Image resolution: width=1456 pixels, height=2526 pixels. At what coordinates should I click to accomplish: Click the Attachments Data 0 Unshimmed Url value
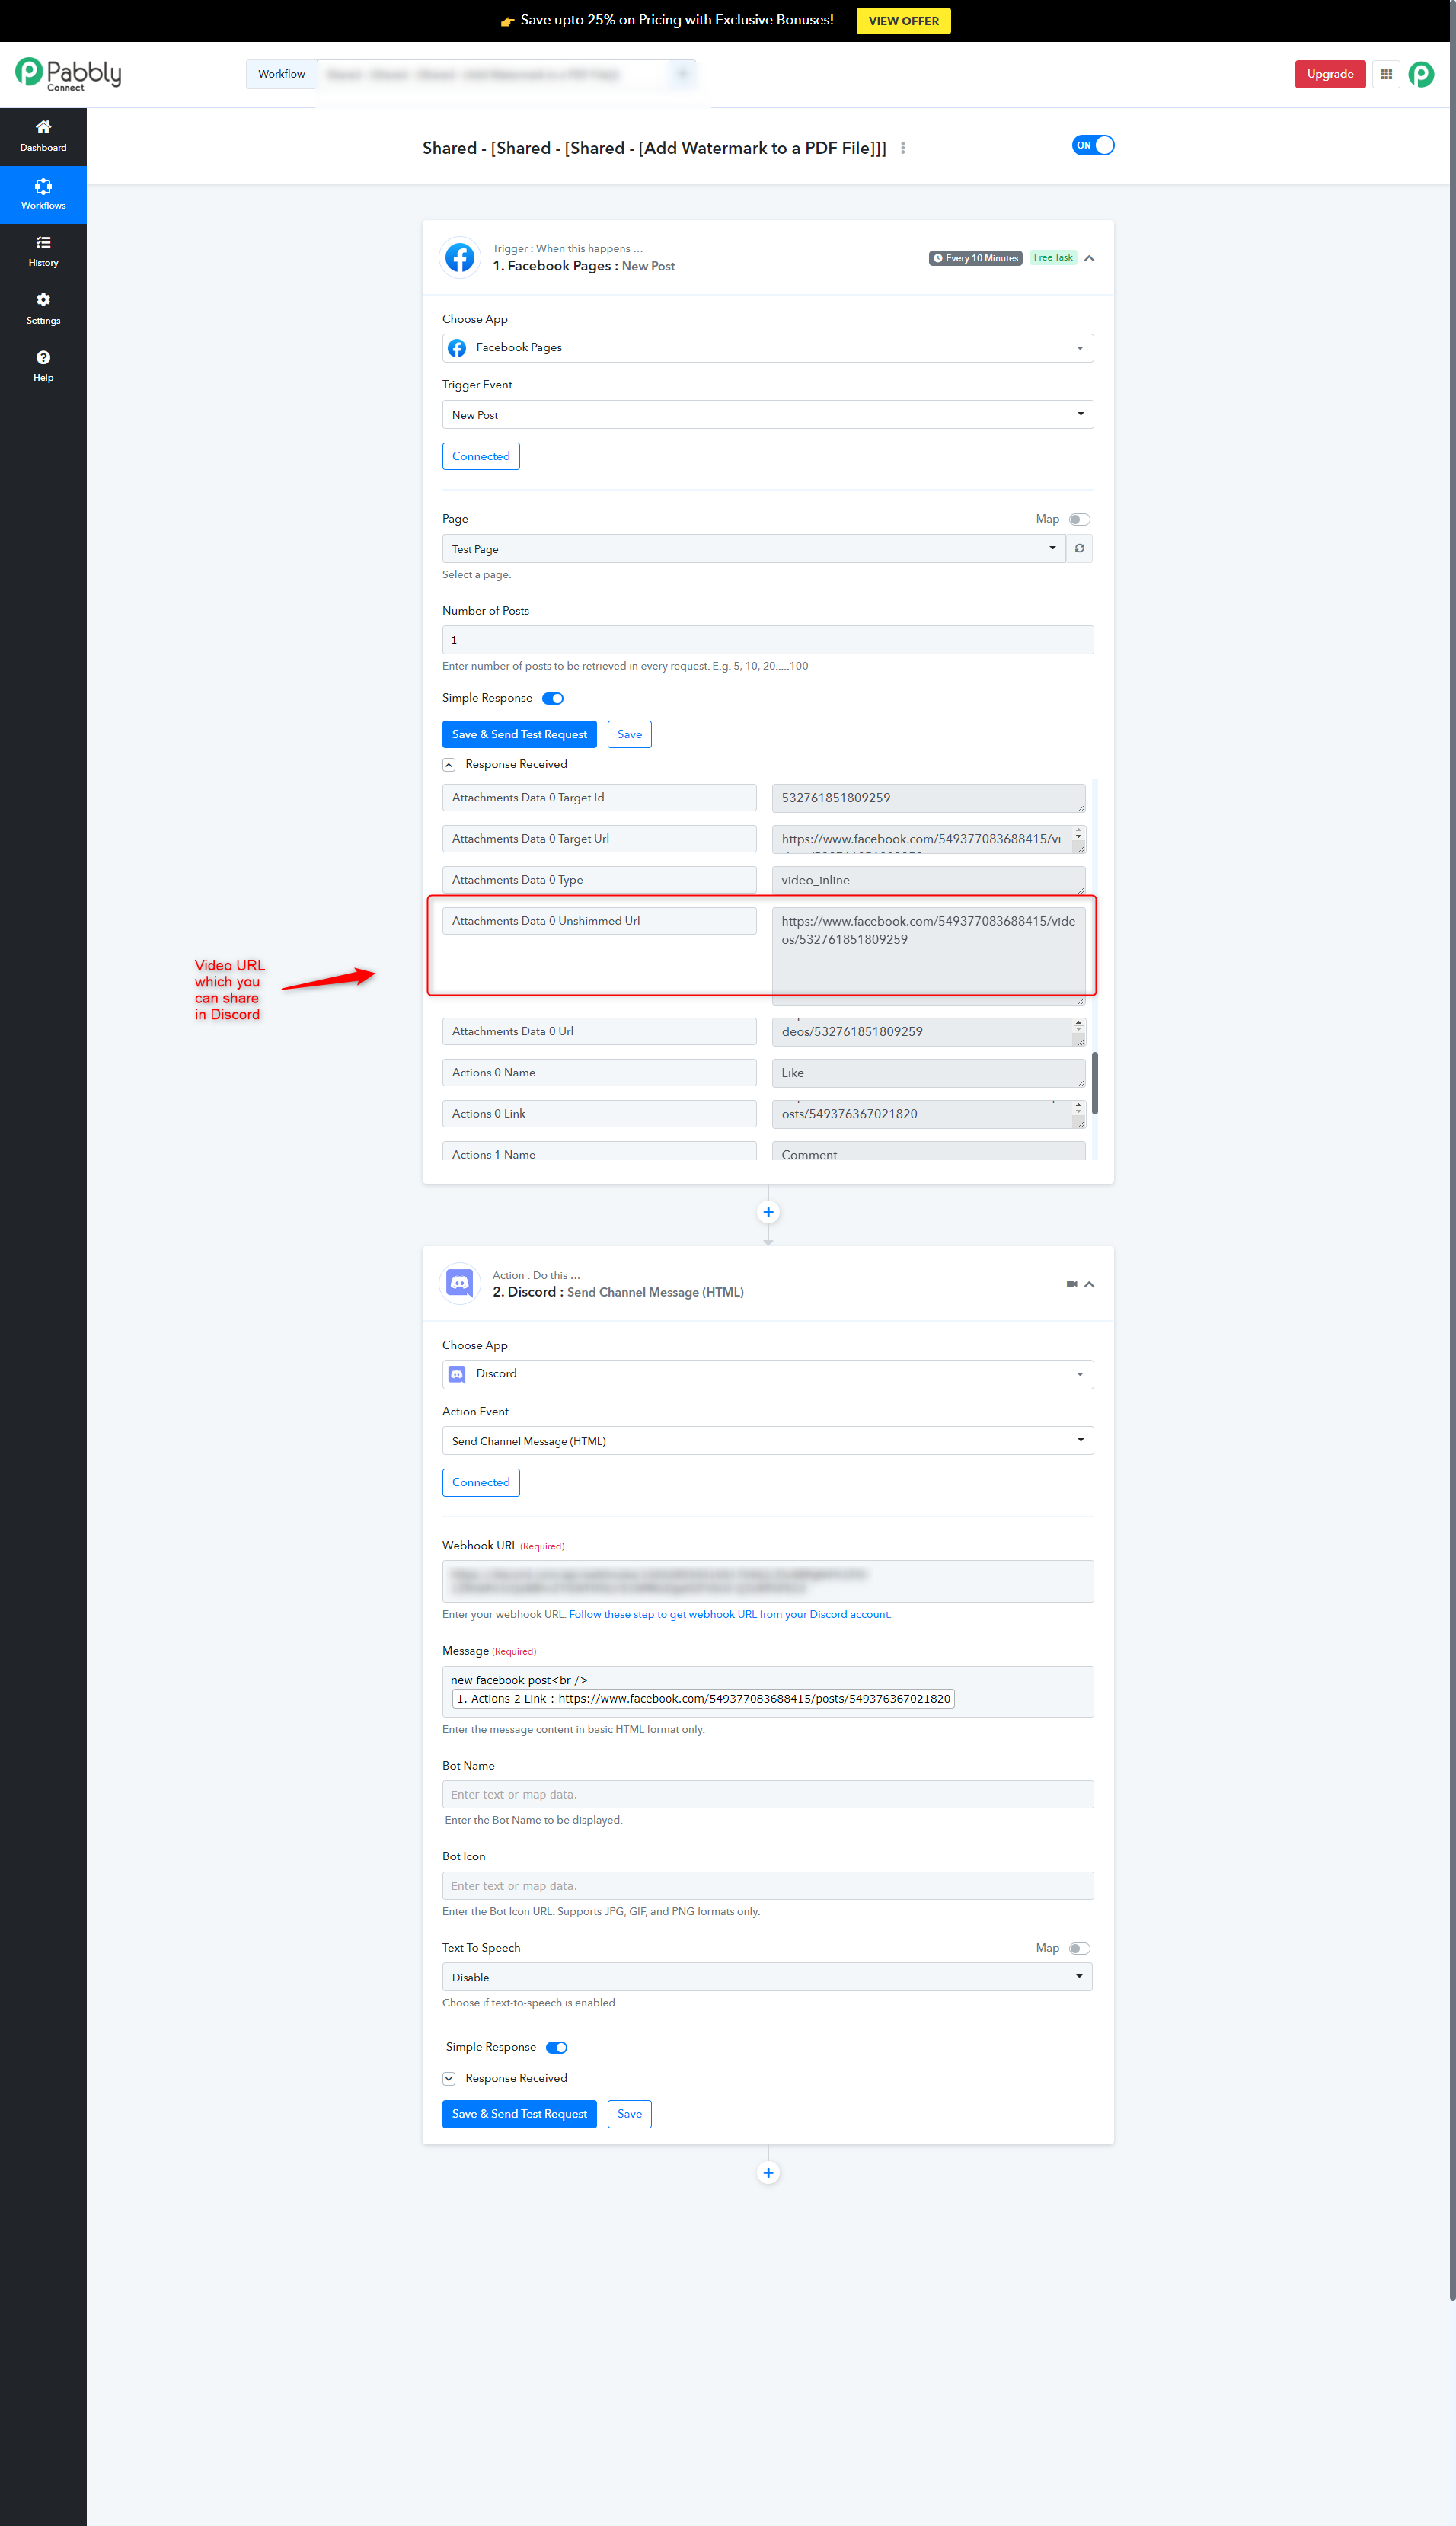tap(928, 955)
